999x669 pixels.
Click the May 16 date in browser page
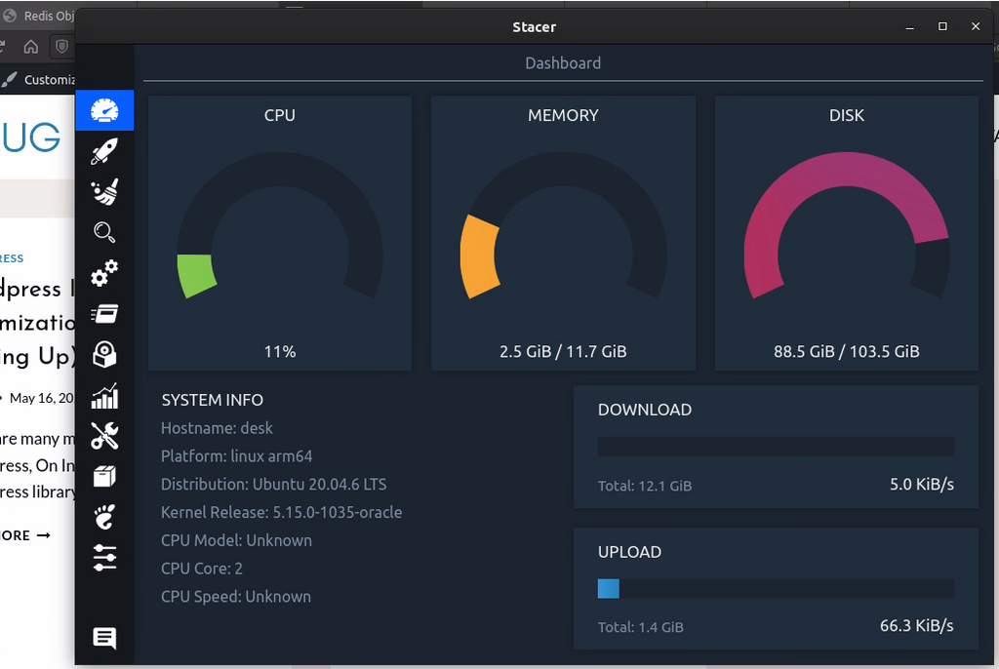[41, 398]
